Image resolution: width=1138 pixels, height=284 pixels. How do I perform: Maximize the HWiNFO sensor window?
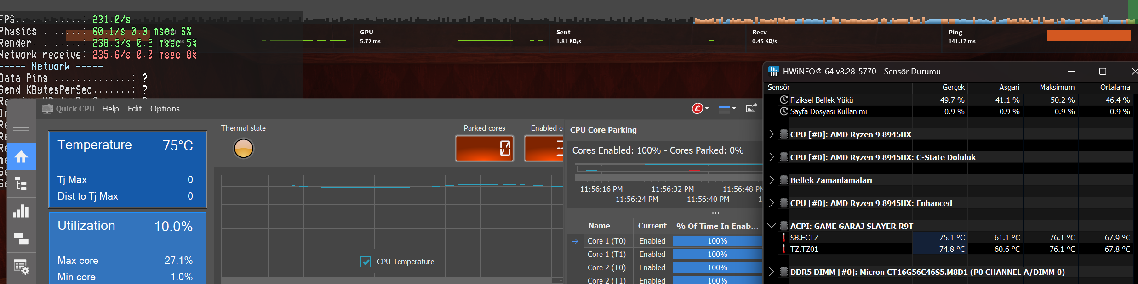coord(1103,71)
